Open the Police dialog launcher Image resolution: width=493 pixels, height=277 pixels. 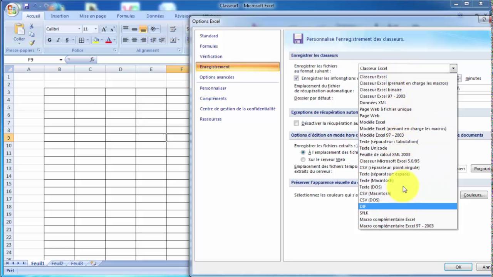pyautogui.click(x=115, y=50)
